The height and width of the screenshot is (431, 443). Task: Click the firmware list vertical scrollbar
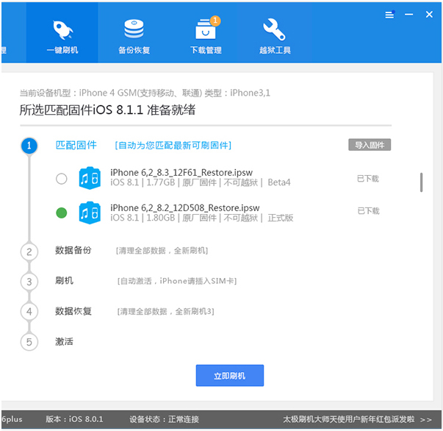tap(421, 182)
